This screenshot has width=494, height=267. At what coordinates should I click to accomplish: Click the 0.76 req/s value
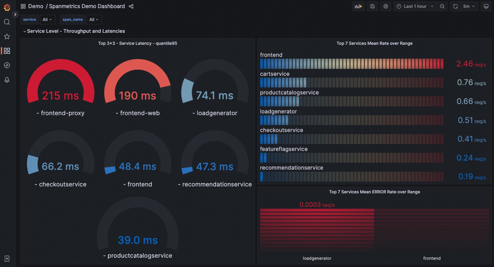pos(471,82)
